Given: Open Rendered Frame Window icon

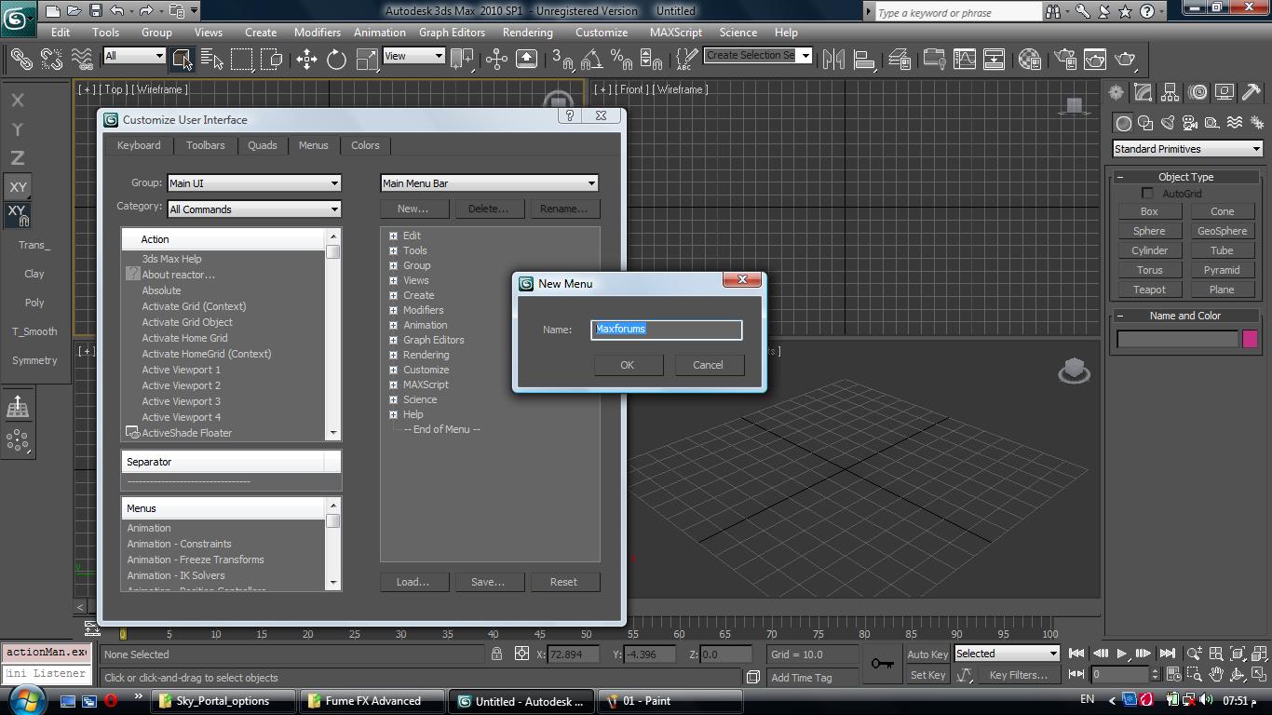Looking at the screenshot, I should [x=1094, y=60].
